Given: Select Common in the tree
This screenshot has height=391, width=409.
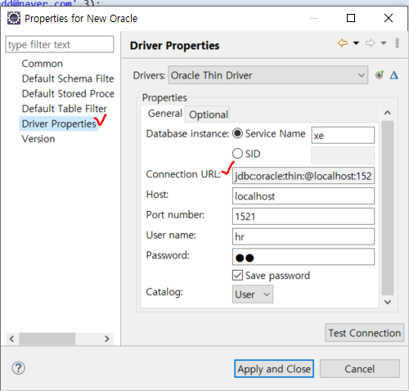Looking at the screenshot, I should 43,64.
